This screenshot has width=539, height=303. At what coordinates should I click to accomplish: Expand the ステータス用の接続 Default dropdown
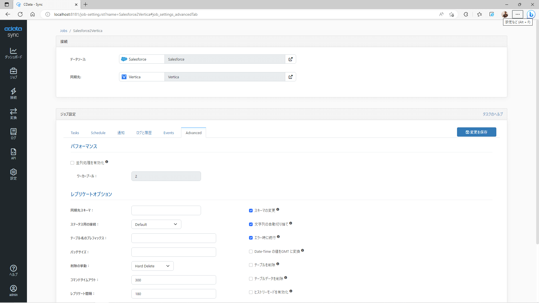[156, 224]
